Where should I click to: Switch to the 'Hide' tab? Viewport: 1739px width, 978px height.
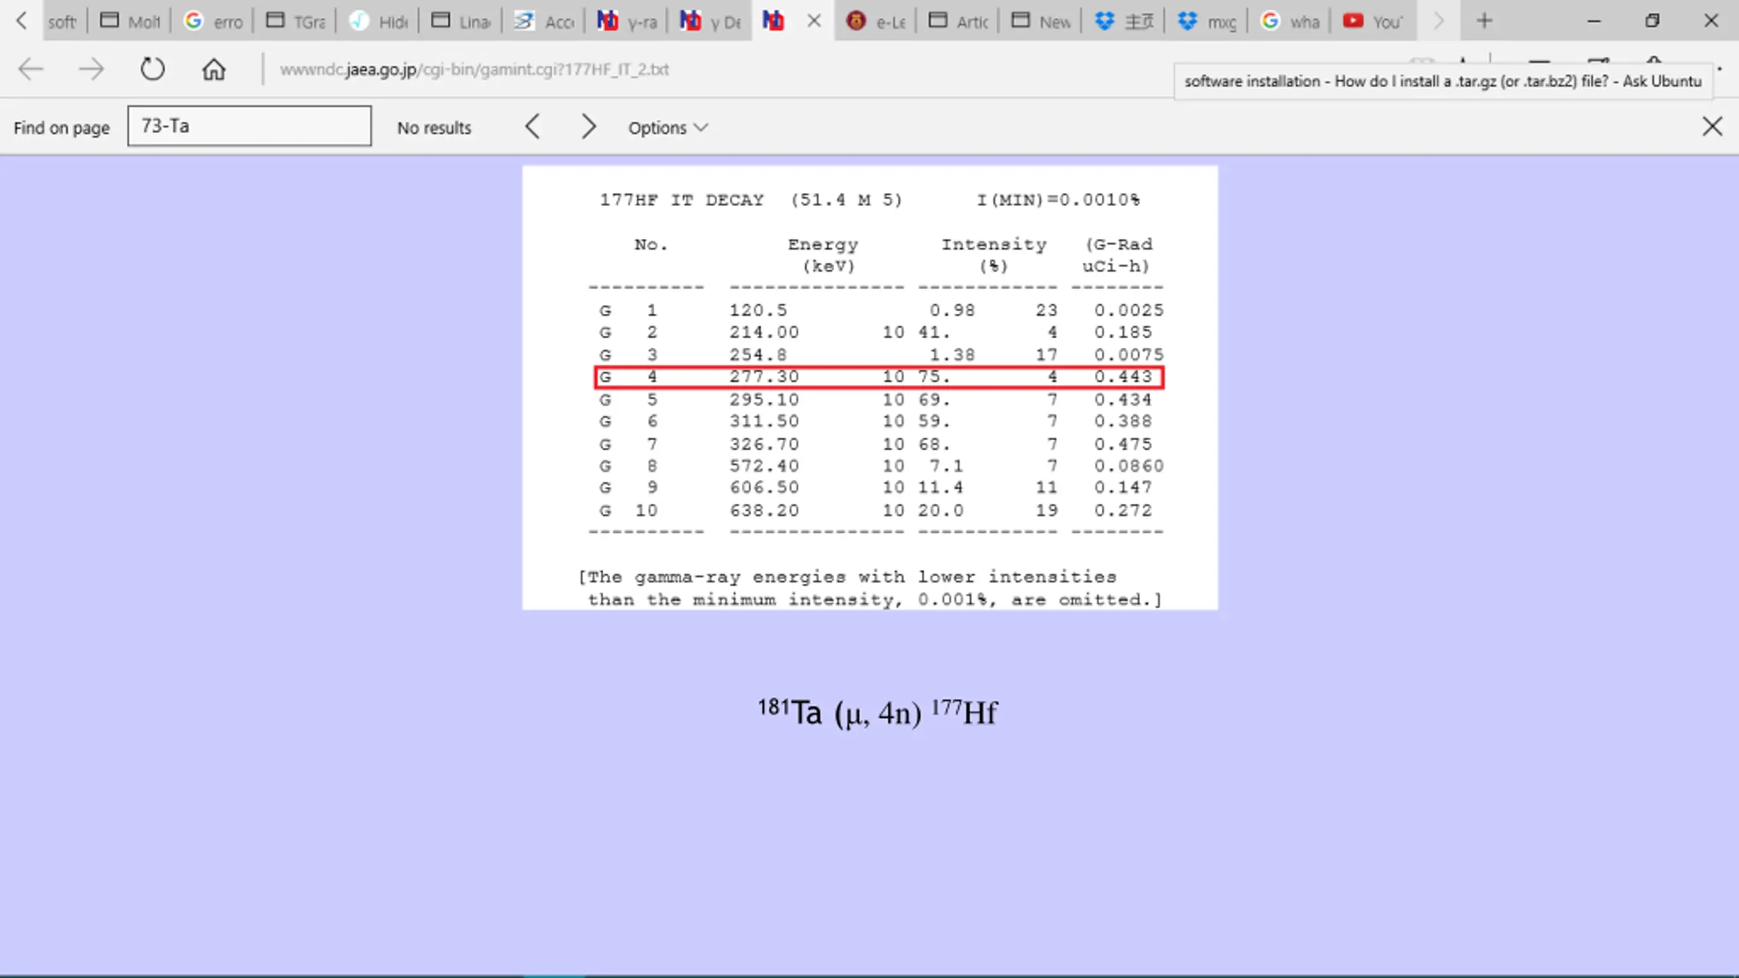click(x=378, y=21)
